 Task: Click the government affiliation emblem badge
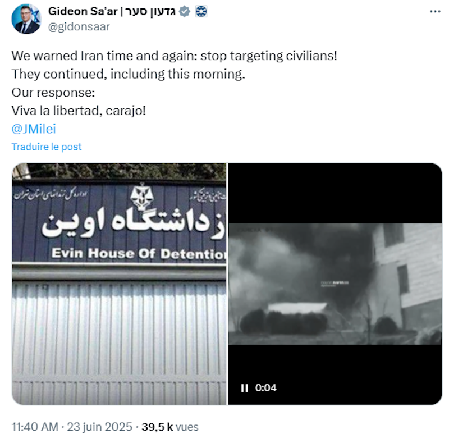click(x=201, y=11)
